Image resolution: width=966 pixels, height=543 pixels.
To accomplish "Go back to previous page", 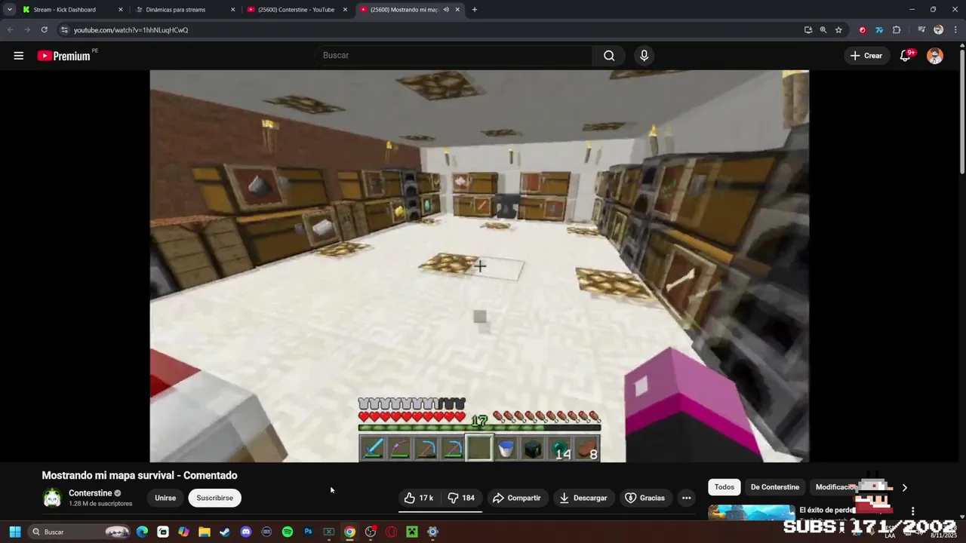I will coord(11,30).
